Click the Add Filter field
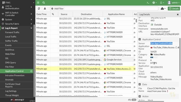Viewport: 181px width, 102px height. pos(104,8)
